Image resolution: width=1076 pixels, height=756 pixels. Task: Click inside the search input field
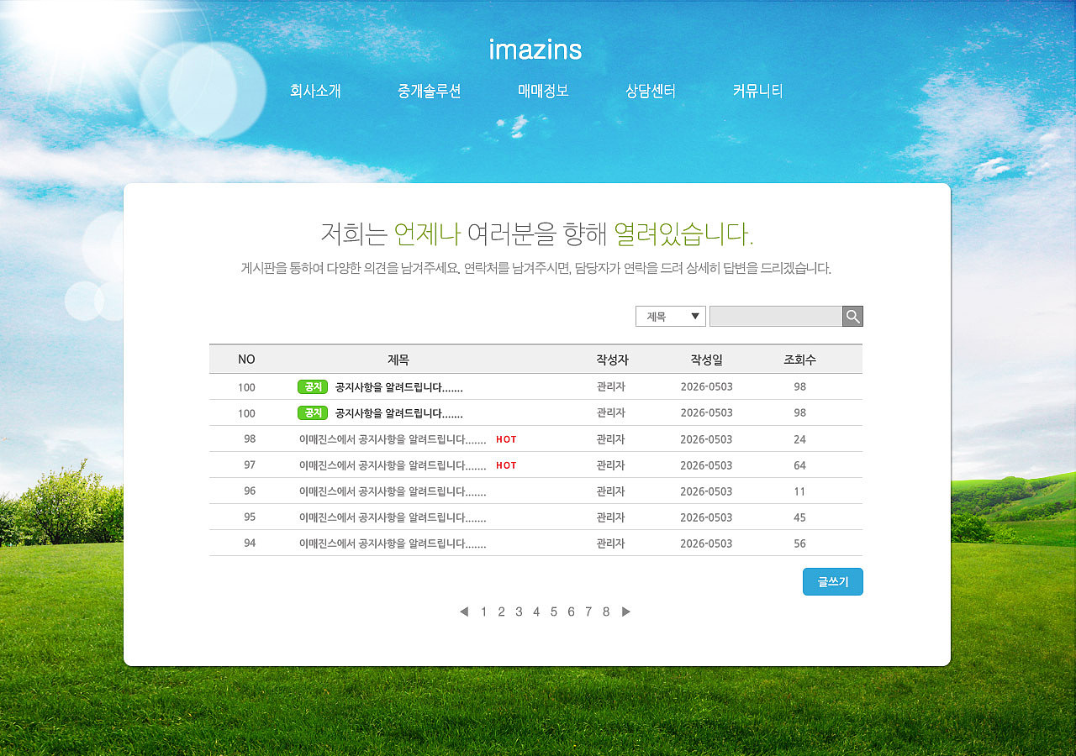click(773, 316)
